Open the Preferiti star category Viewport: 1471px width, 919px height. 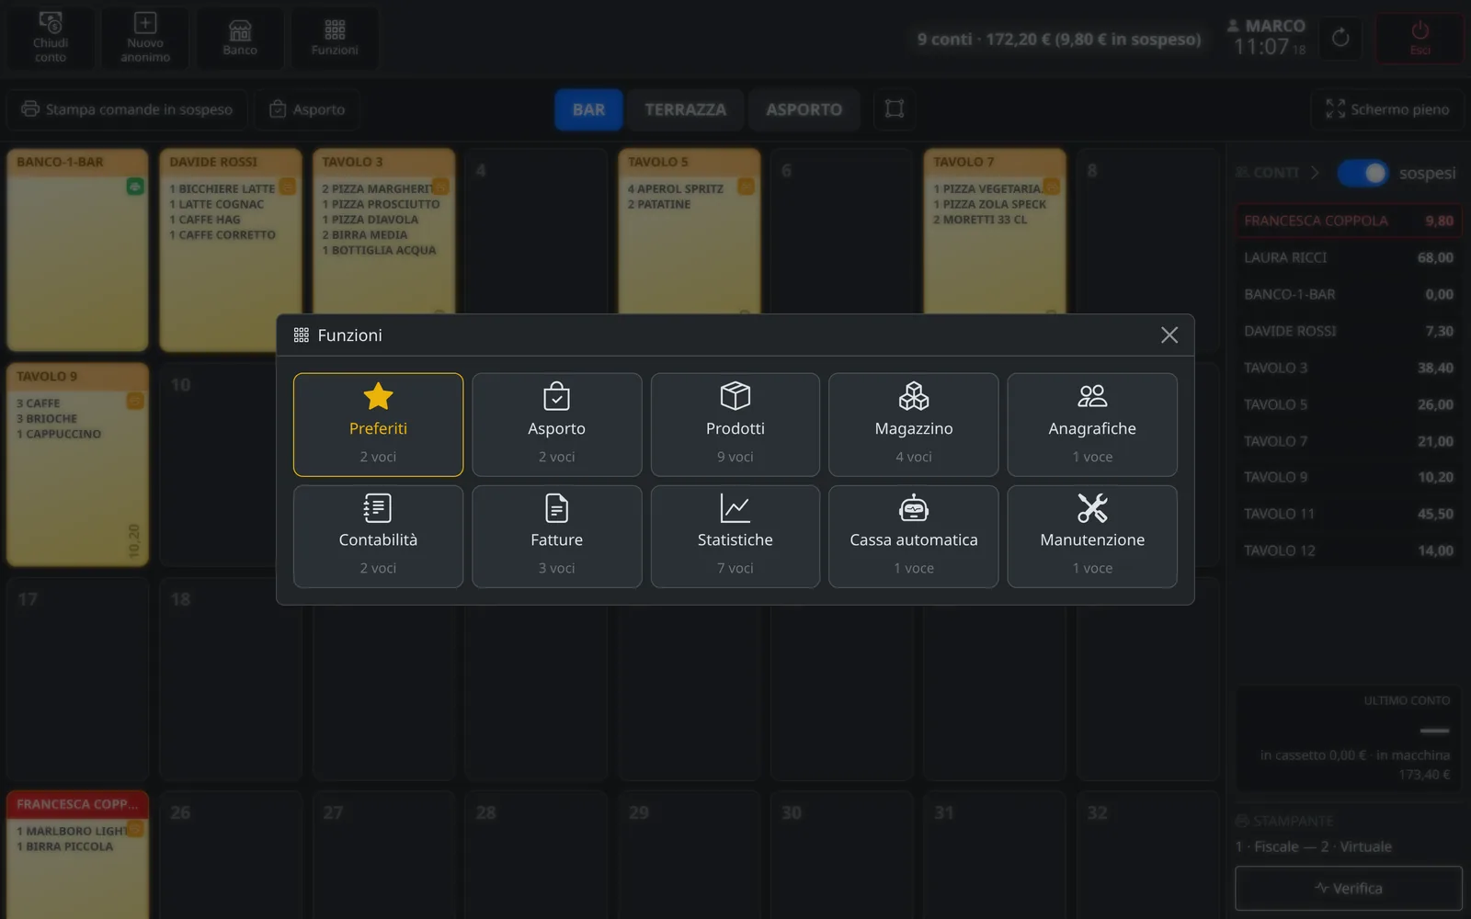pos(378,425)
